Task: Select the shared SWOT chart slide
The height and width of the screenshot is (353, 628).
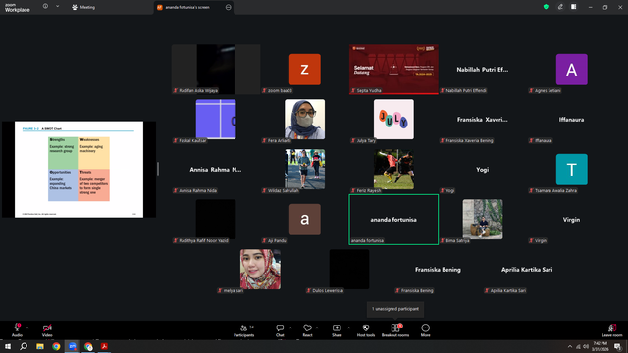Action: [78, 170]
